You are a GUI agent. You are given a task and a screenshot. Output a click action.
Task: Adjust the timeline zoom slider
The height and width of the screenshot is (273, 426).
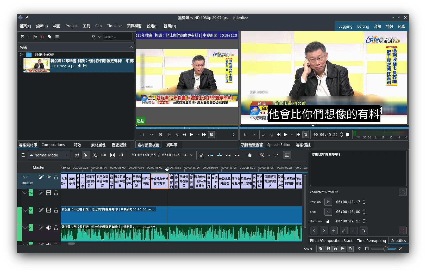(x=385, y=249)
